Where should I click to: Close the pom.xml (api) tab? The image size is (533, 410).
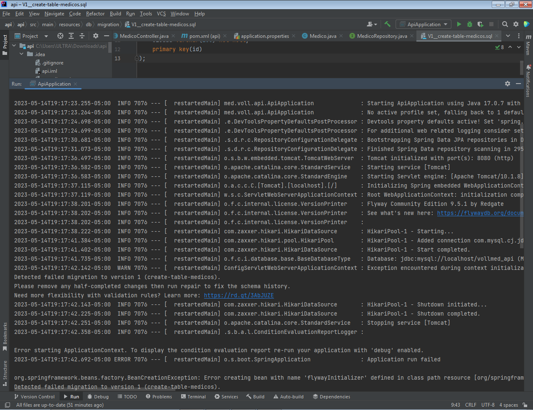pos(225,36)
